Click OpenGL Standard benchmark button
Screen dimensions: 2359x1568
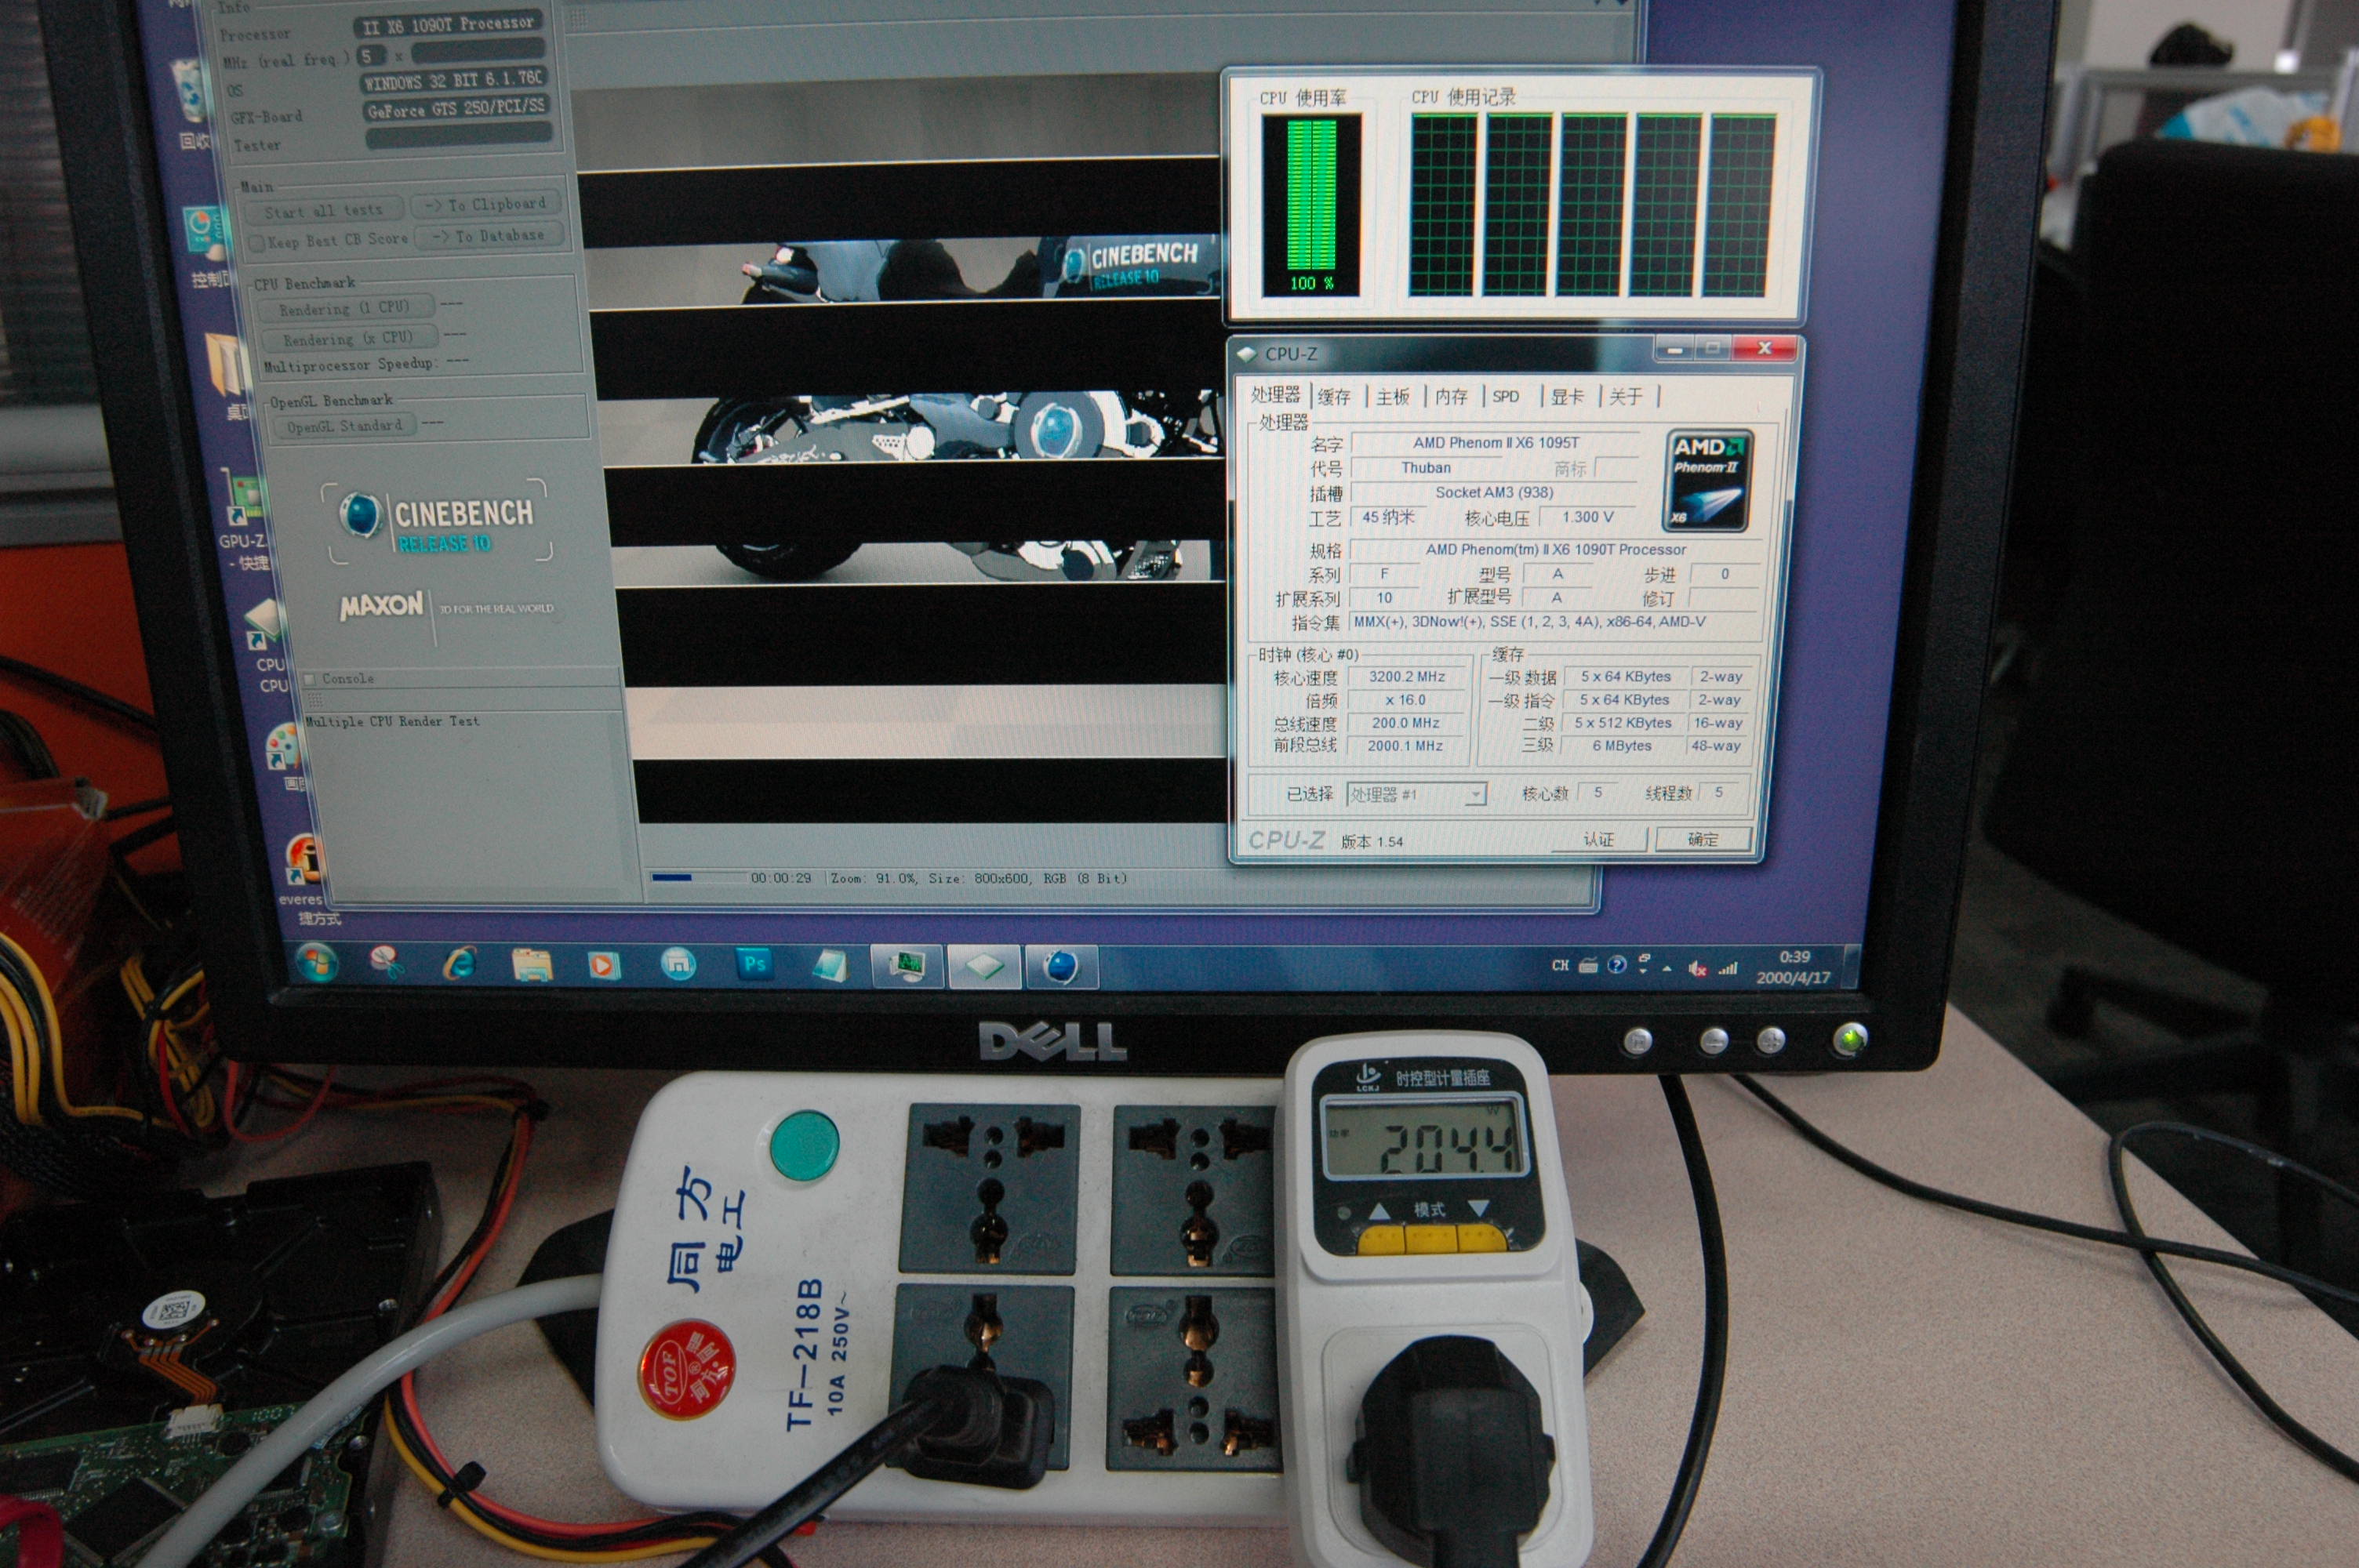point(344,426)
